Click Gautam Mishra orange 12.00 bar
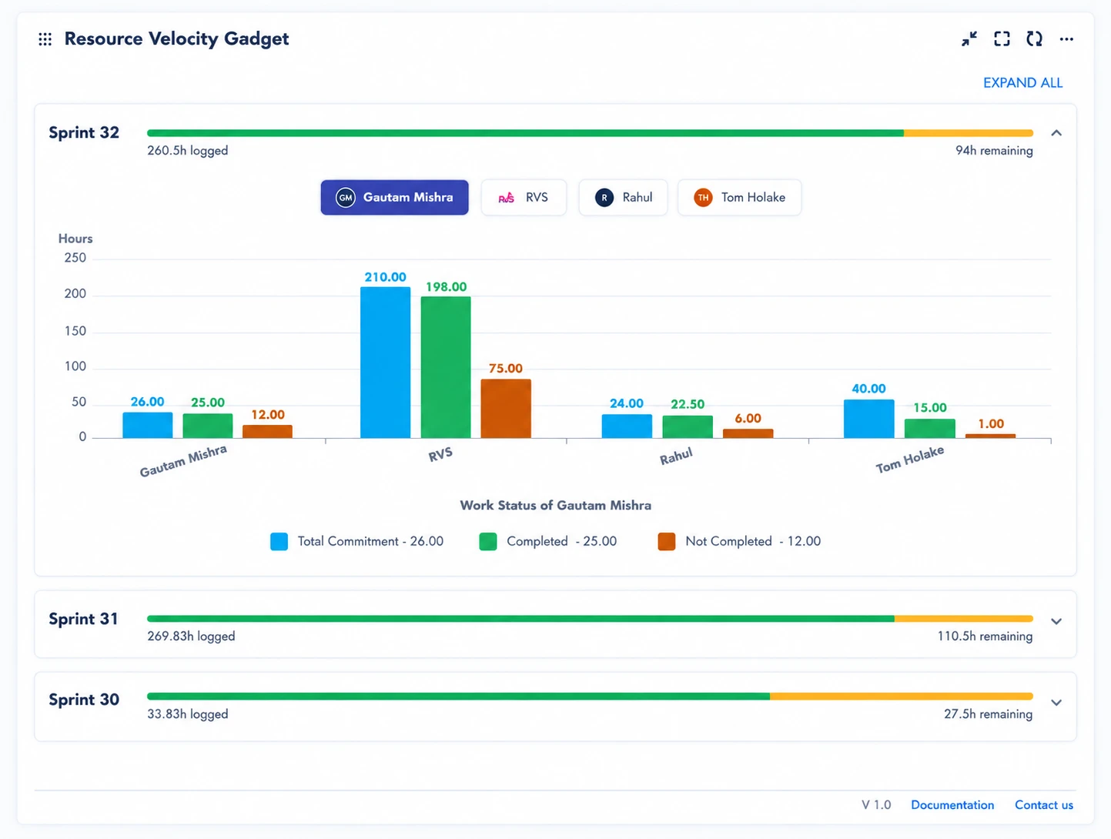Viewport: 1111px width, 839px height. tap(268, 432)
